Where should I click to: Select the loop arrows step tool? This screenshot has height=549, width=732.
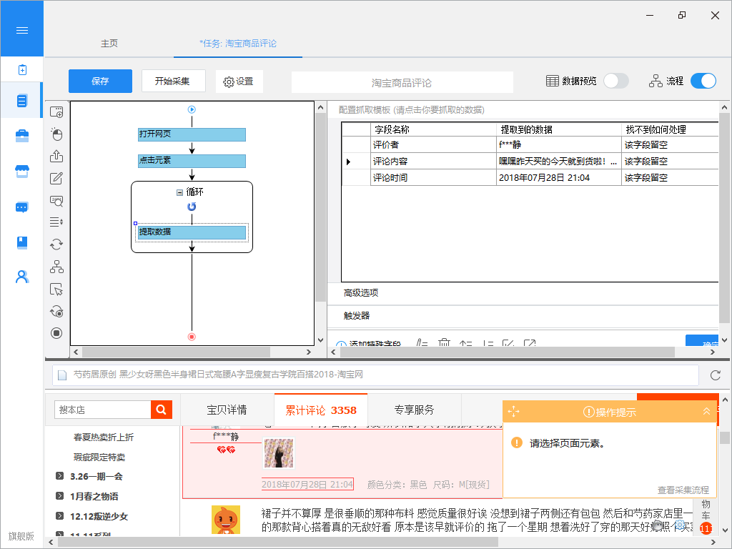[x=56, y=244]
